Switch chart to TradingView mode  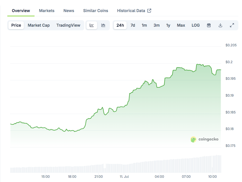tap(68, 25)
